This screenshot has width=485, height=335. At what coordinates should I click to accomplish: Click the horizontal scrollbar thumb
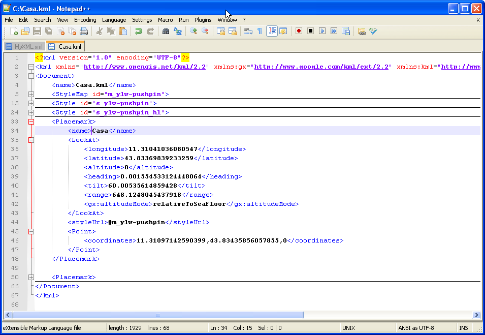coord(158,315)
